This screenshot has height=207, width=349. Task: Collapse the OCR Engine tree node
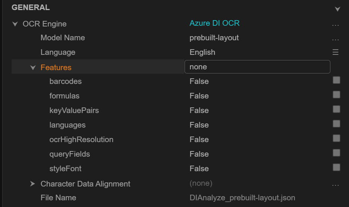pyautogui.click(x=15, y=24)
